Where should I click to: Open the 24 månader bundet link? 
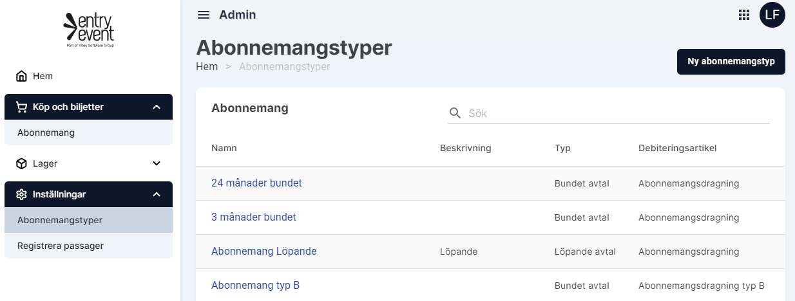(256, 183)
